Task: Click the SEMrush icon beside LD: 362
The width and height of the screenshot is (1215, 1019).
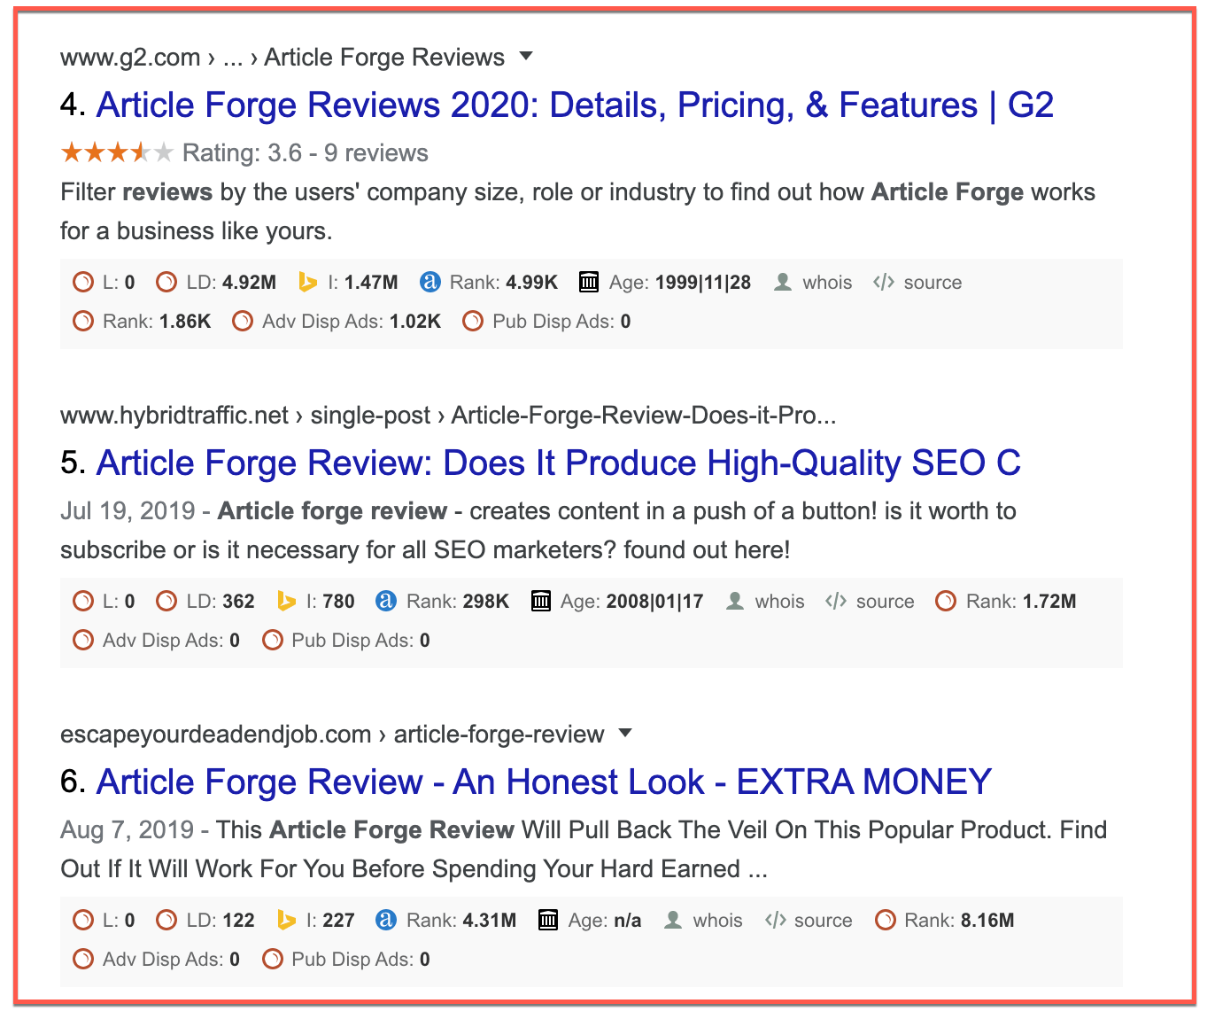Action: [166, 602]
